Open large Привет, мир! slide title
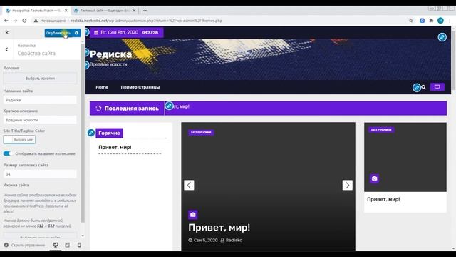This screenshot has width=456, height=257. (x=219, y=227)
